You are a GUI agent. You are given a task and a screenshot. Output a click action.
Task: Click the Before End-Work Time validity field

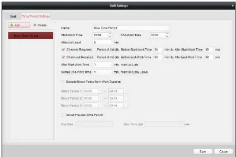pyautogui.click(x=158, y=57)
